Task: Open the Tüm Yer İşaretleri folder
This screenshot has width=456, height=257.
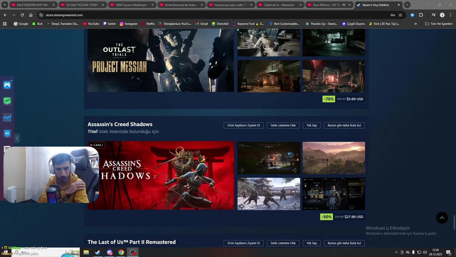Action: pos(439,24)
